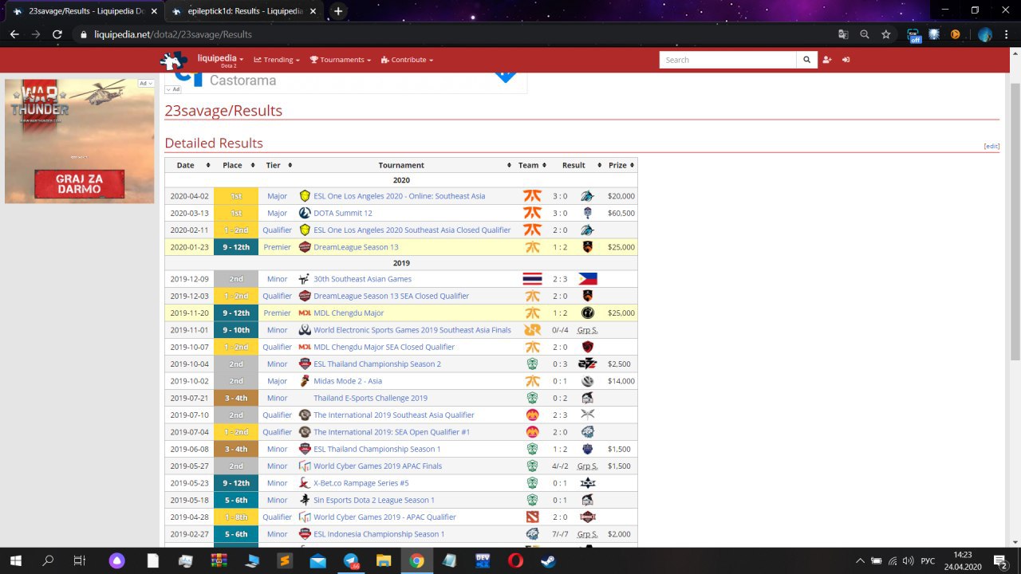Go back to previous page
Image resolution: width=1021 pixels, height=574 pixels.
tap(14, 34)
